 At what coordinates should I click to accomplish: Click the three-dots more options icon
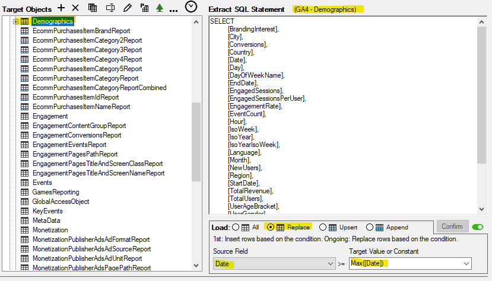pos(173,10)
